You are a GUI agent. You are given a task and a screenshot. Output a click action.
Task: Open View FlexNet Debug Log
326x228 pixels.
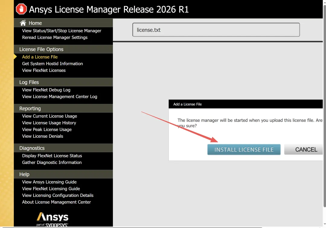(x=46, y=90)
